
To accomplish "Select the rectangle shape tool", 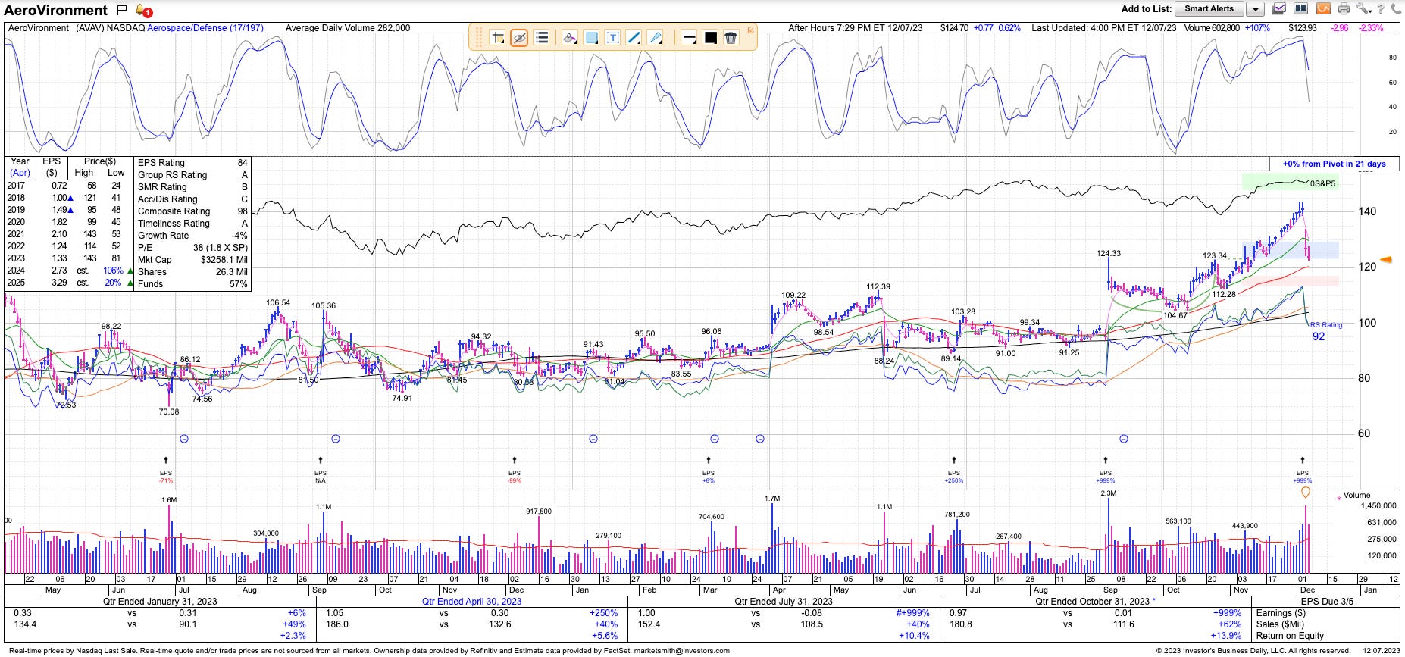I will pos(592,37).
